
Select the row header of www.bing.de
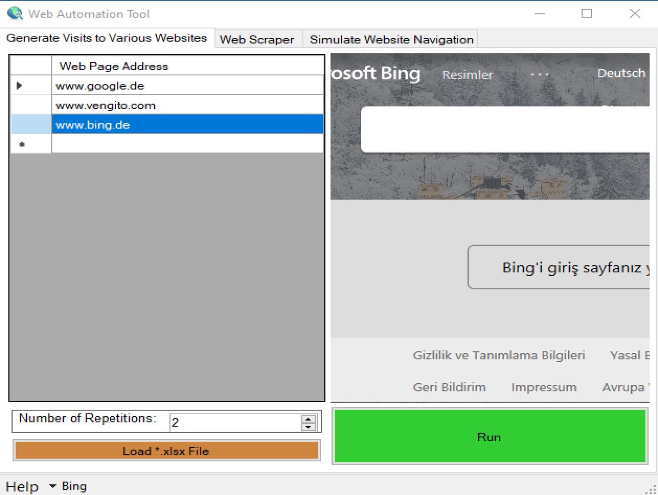pyautogui.click(x=31, y=124)
